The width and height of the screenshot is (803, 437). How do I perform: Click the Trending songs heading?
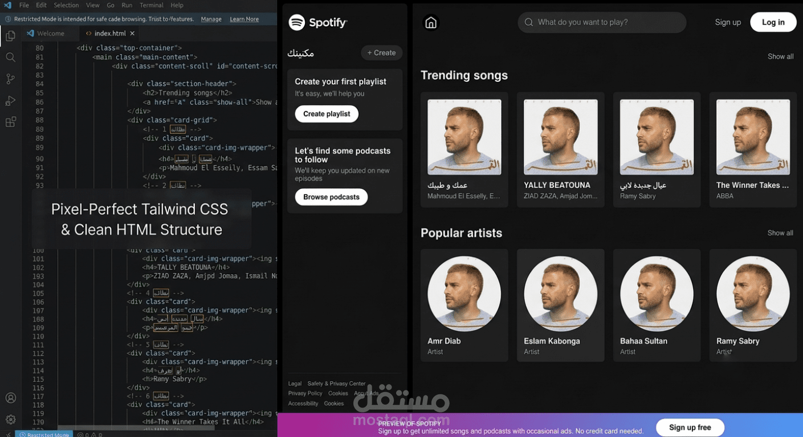coord(464,75)
